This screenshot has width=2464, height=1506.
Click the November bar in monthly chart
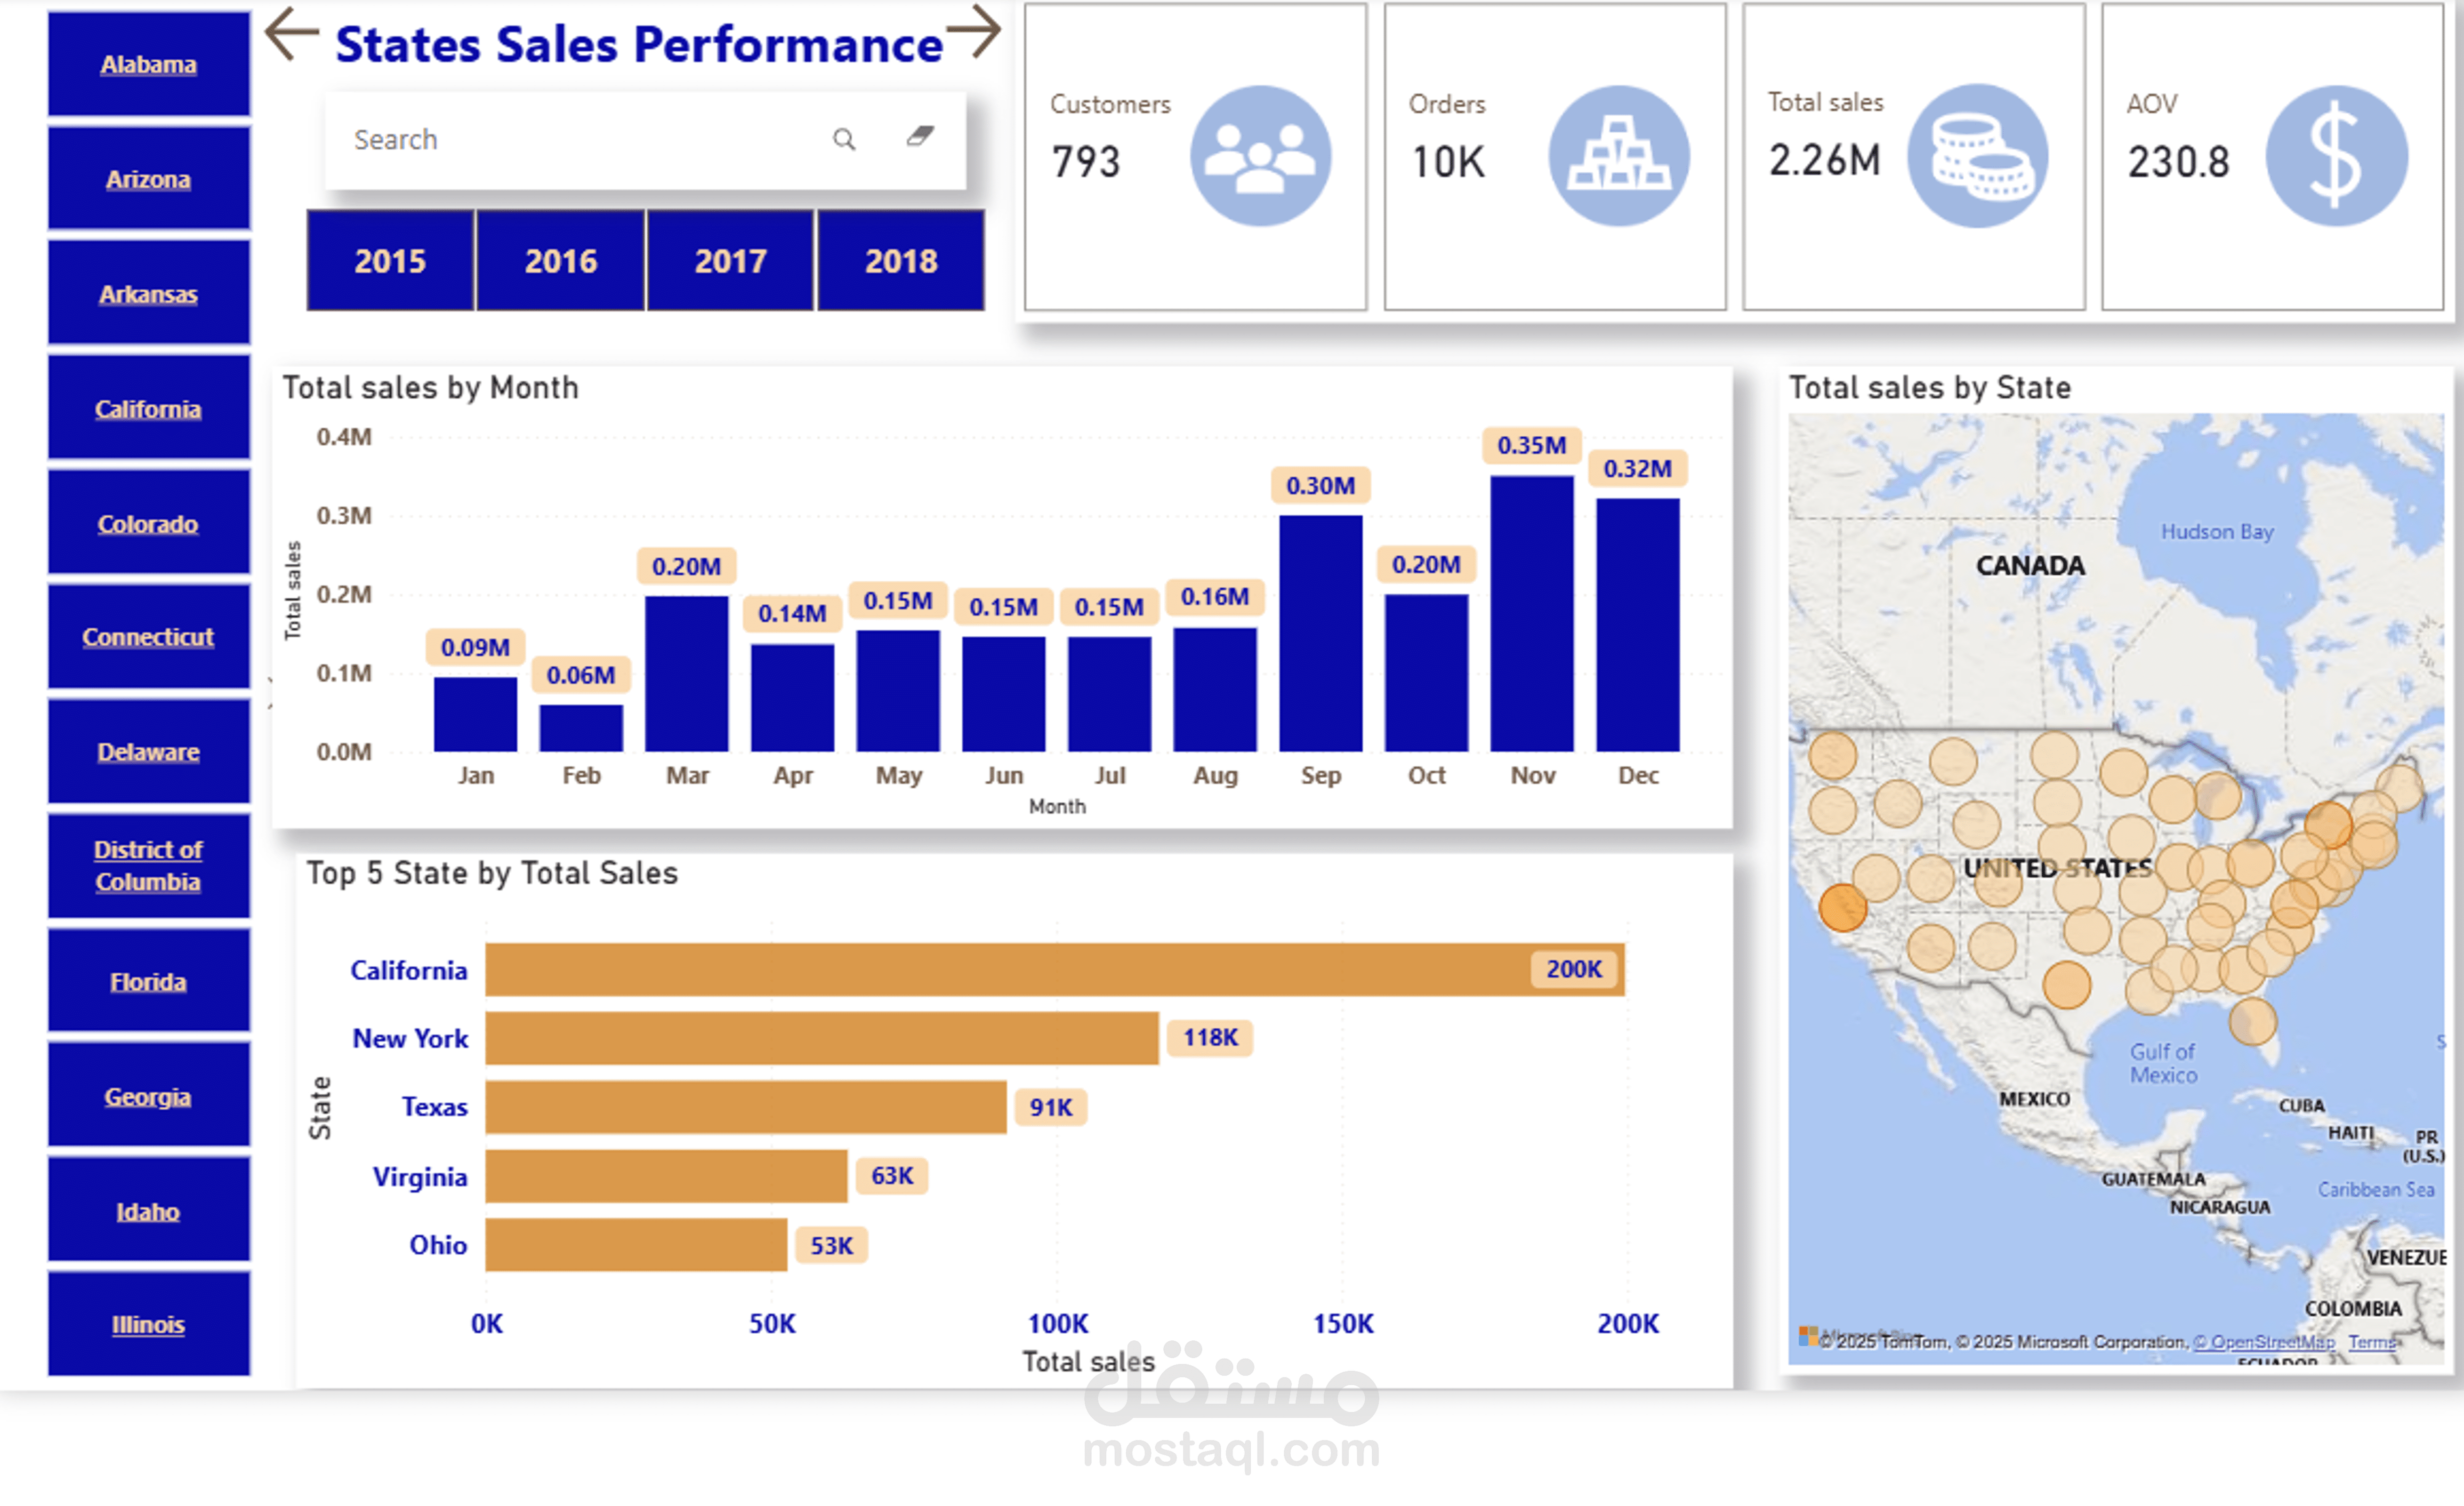1531,614
